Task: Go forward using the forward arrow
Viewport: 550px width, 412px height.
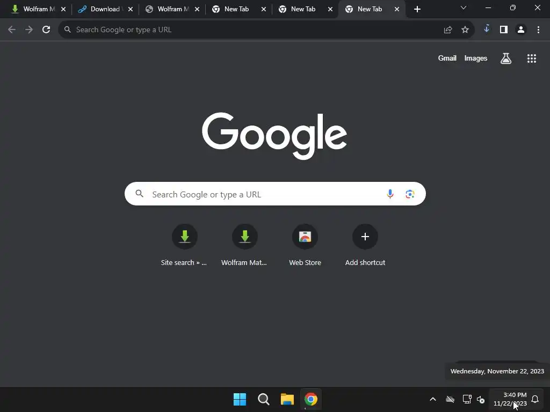Action: coord(29,30)
